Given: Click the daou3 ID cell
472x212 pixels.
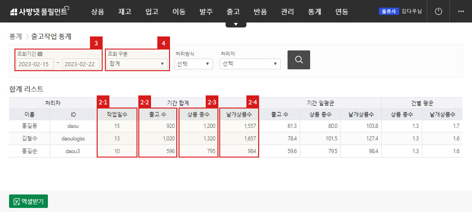Looking at the screenshot, I should coord(72,151).
